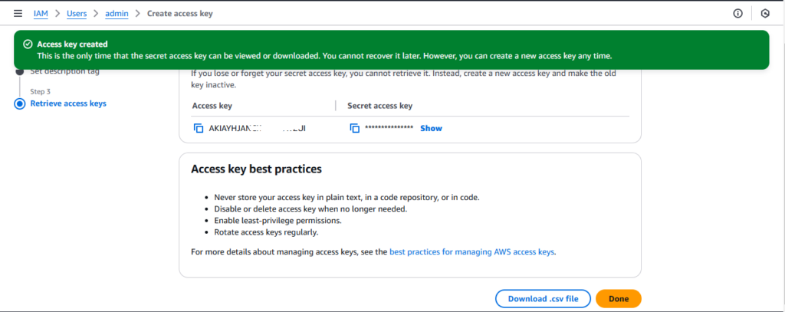This screenshot has width=785, height=312.
Task: Click the success checkmark icon in banner
Action: [x=28, y=44]
